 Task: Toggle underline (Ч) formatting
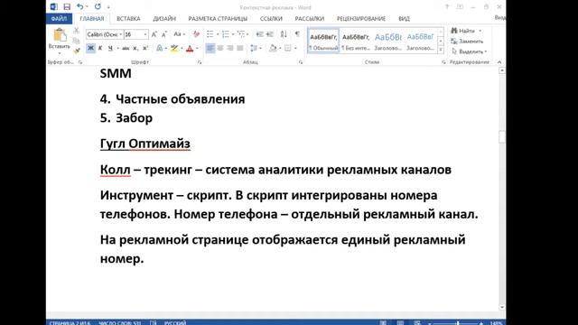[x=110, y=48]
